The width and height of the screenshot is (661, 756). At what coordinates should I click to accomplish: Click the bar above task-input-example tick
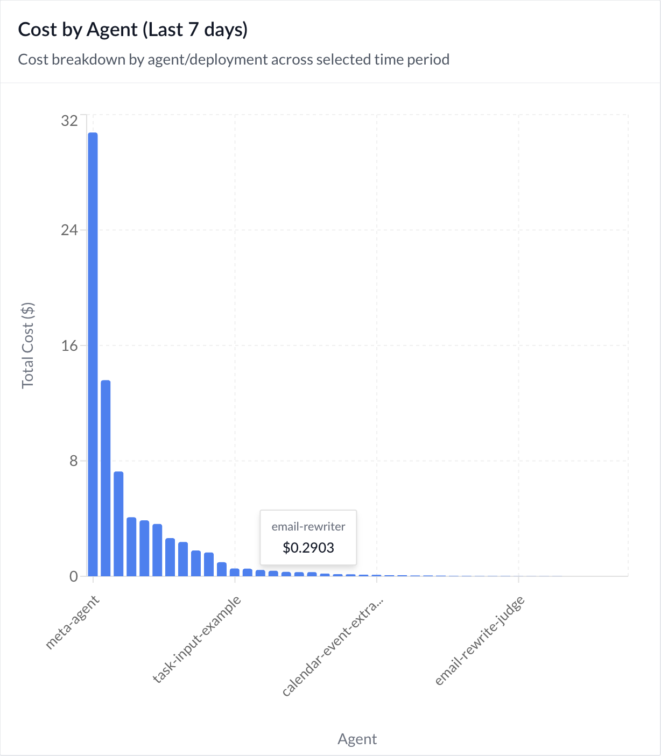[x=235, y=573]
